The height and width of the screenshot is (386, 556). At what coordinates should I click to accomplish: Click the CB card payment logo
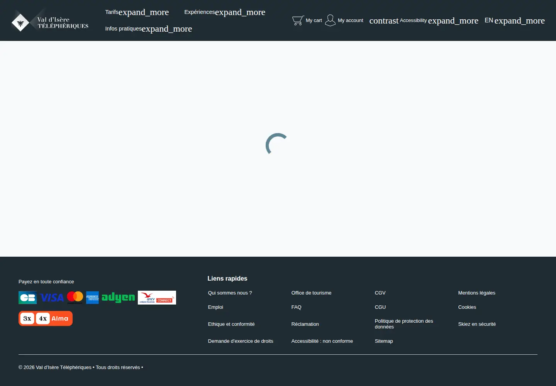click(x=28, y=298)
